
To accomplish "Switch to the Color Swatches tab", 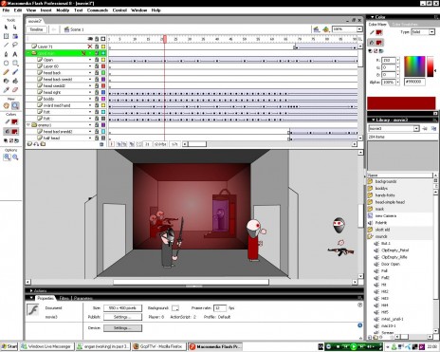I will pyautogui.click(x=405, y=25).
